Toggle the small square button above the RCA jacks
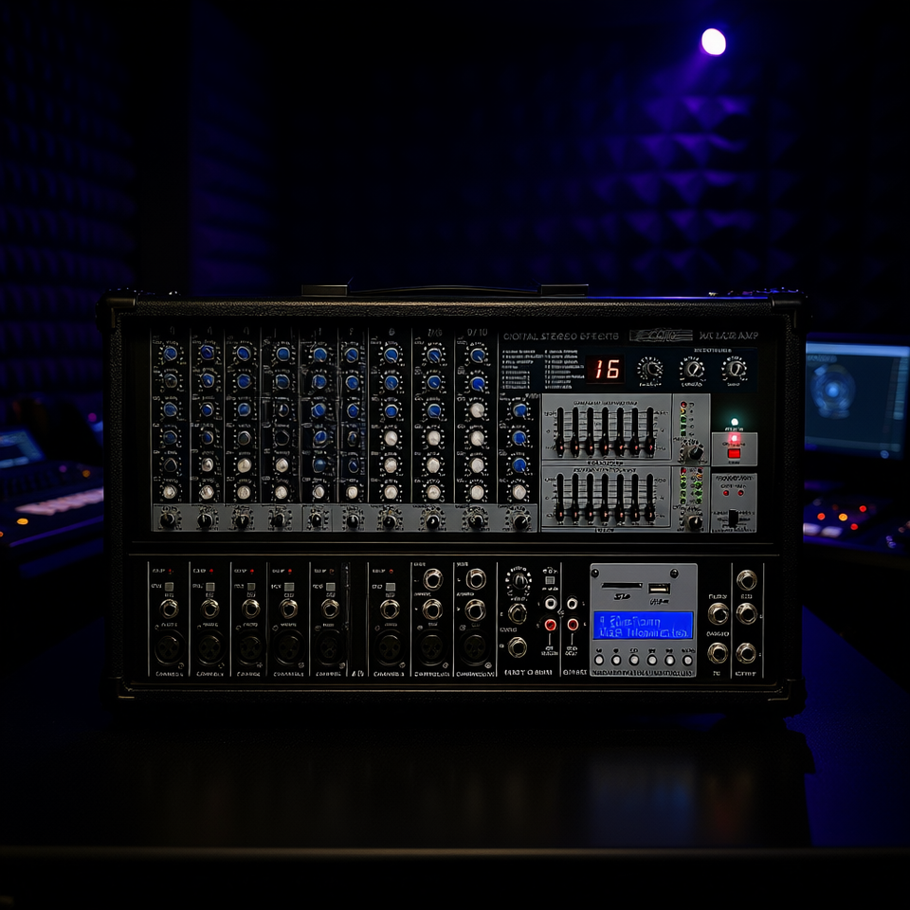The width and height of the screenshot is (910, 910). pos(550,580)
